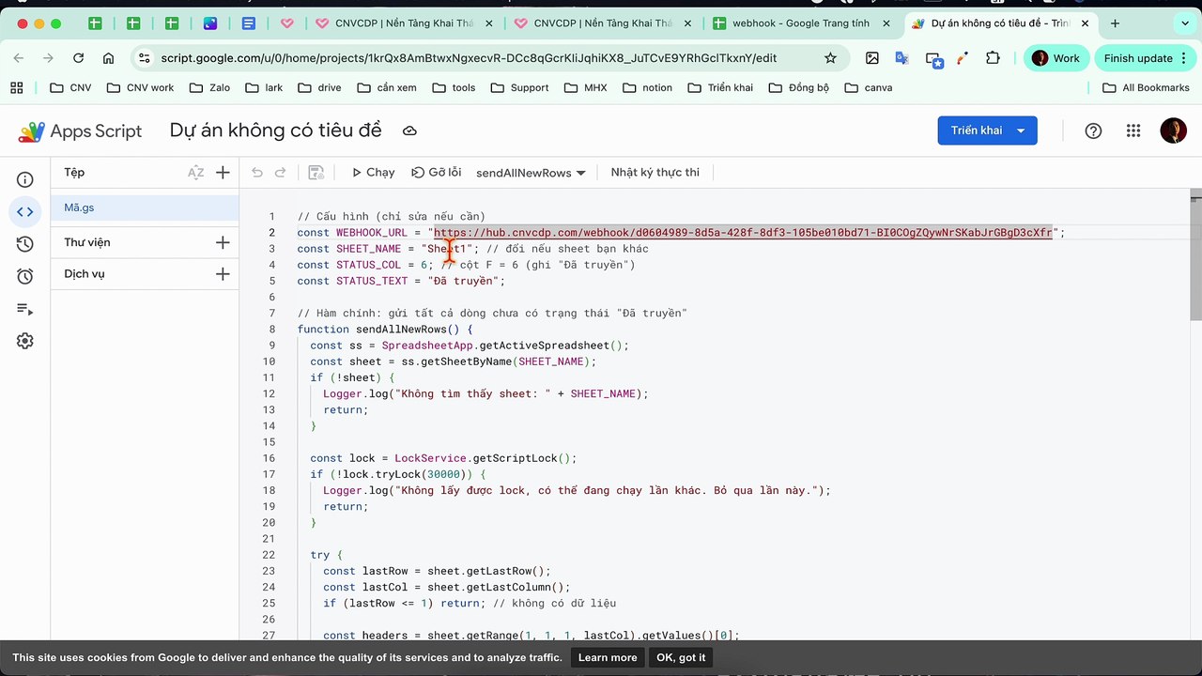
Task: Click the Triển khai deploy button
Action: coord(976,131)
